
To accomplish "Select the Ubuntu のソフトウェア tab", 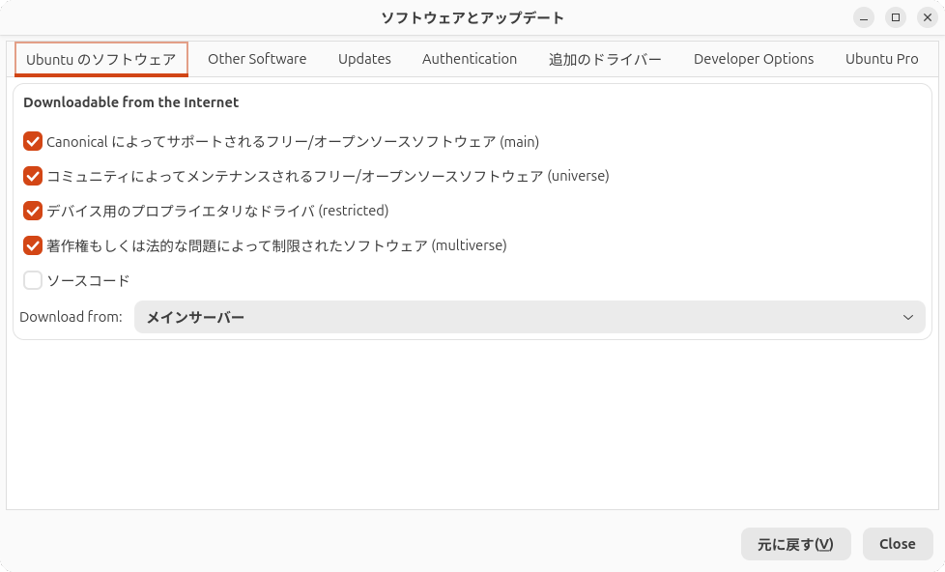I will pyautogui.click(x=101, y=59).
